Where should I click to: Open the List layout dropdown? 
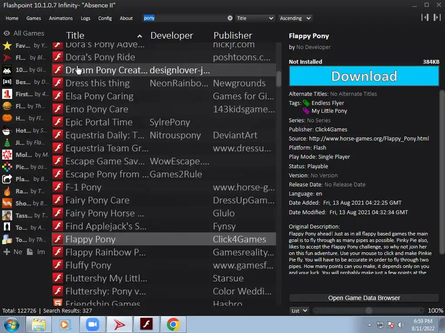[299, 310]
